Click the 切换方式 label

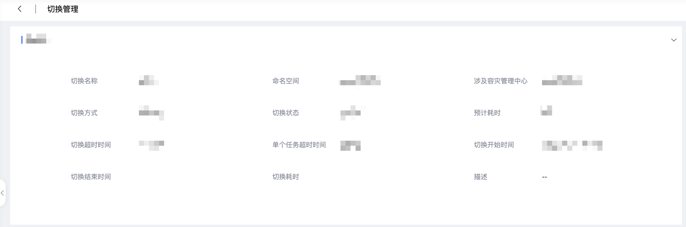click(84, 113)
